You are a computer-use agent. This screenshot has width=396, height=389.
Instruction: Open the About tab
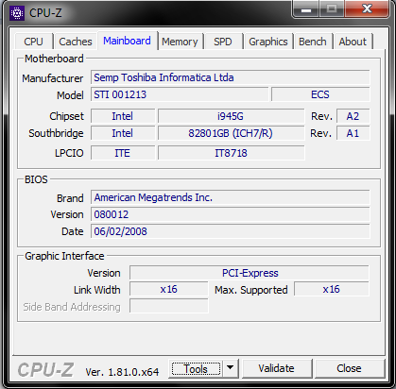[353, 42]
